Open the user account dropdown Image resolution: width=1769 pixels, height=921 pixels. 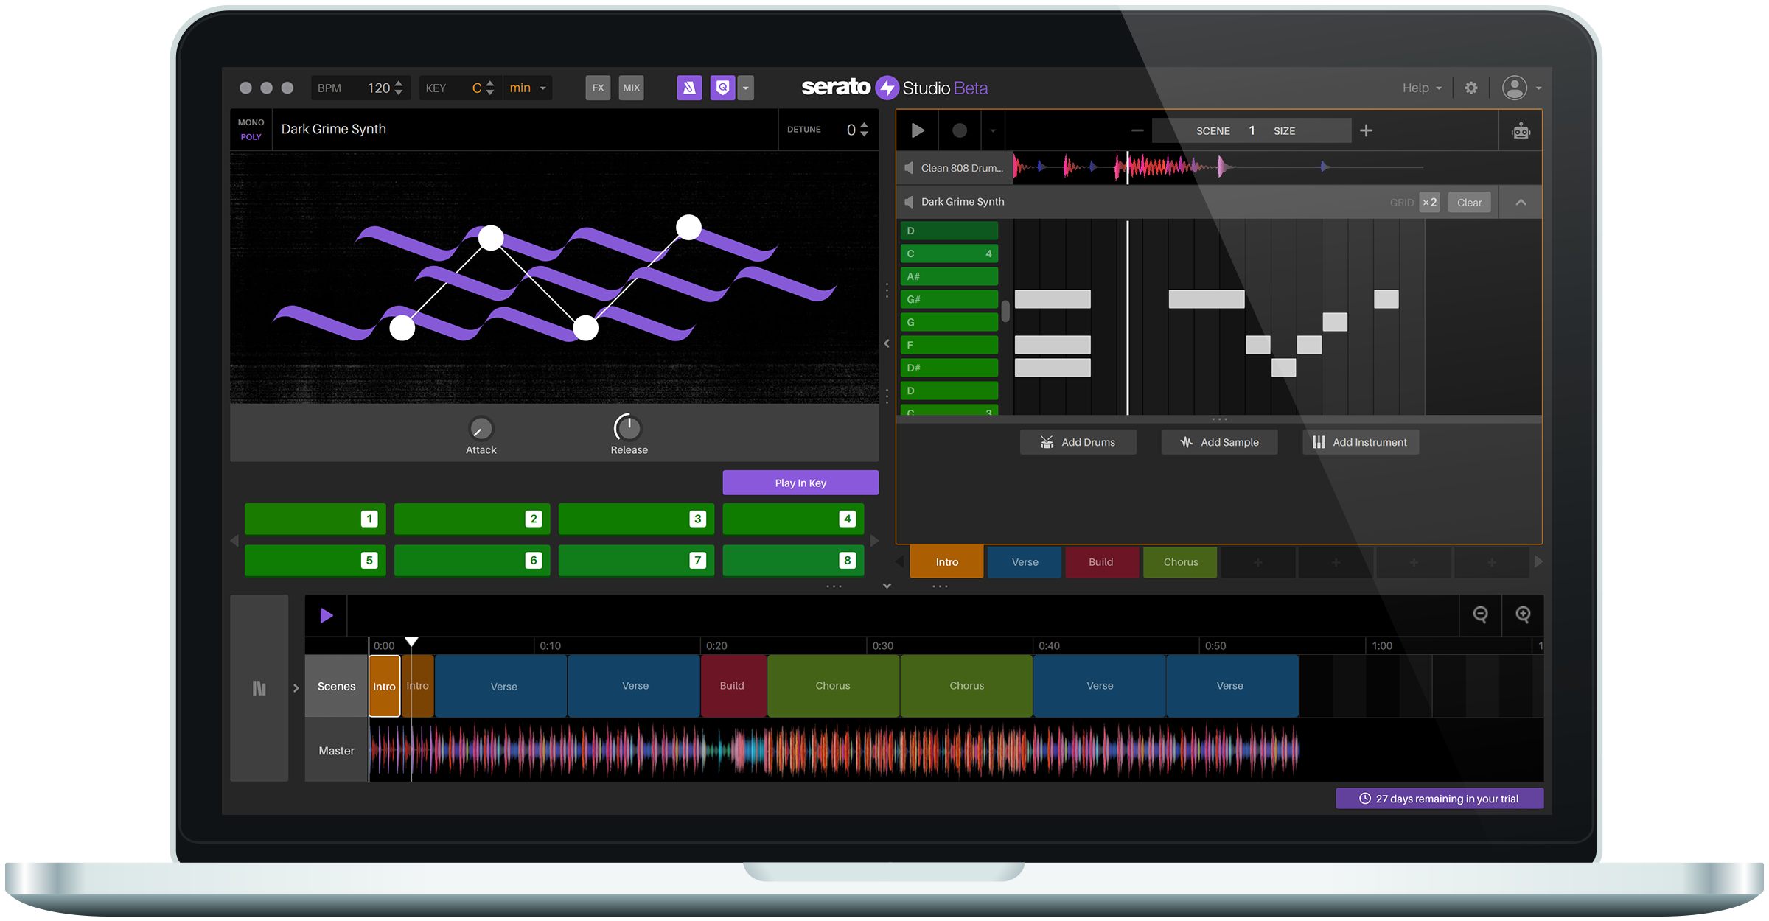coord(1523,88)
